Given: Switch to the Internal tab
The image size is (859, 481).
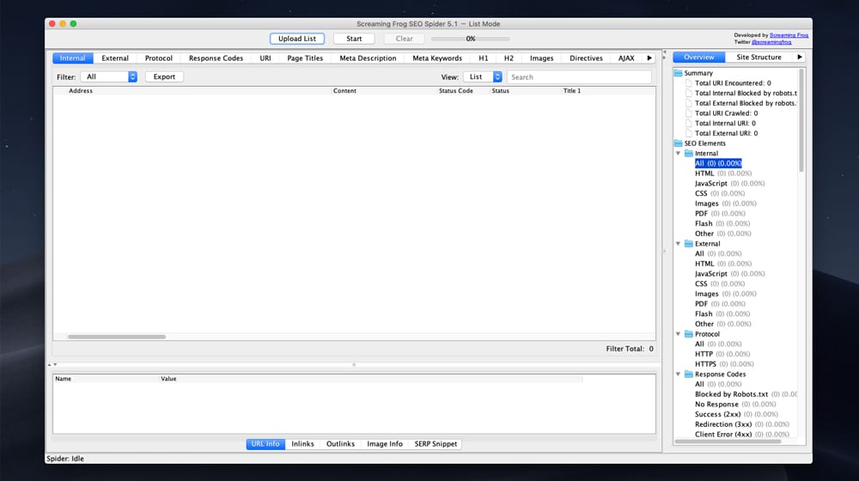Looking at the screenshot, I should (x=72, y=58).
